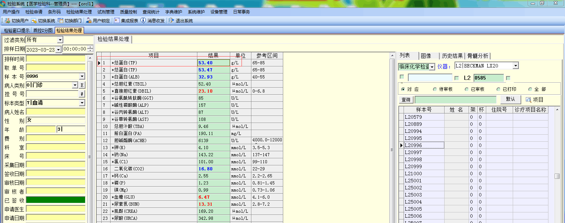
Task: Click the 二氧化碳(CO2) item name cell
Action: click(x=154, y=169)
